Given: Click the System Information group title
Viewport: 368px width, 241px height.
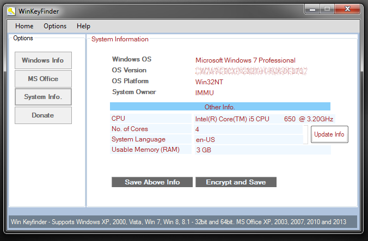Looking at the screenshot, I should pyautogui.click(x=120, y=39).
